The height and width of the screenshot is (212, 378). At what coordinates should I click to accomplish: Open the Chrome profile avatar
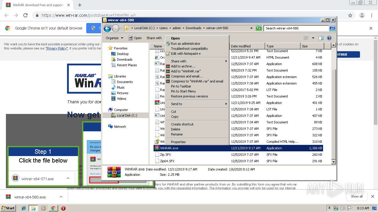[362, 15]
